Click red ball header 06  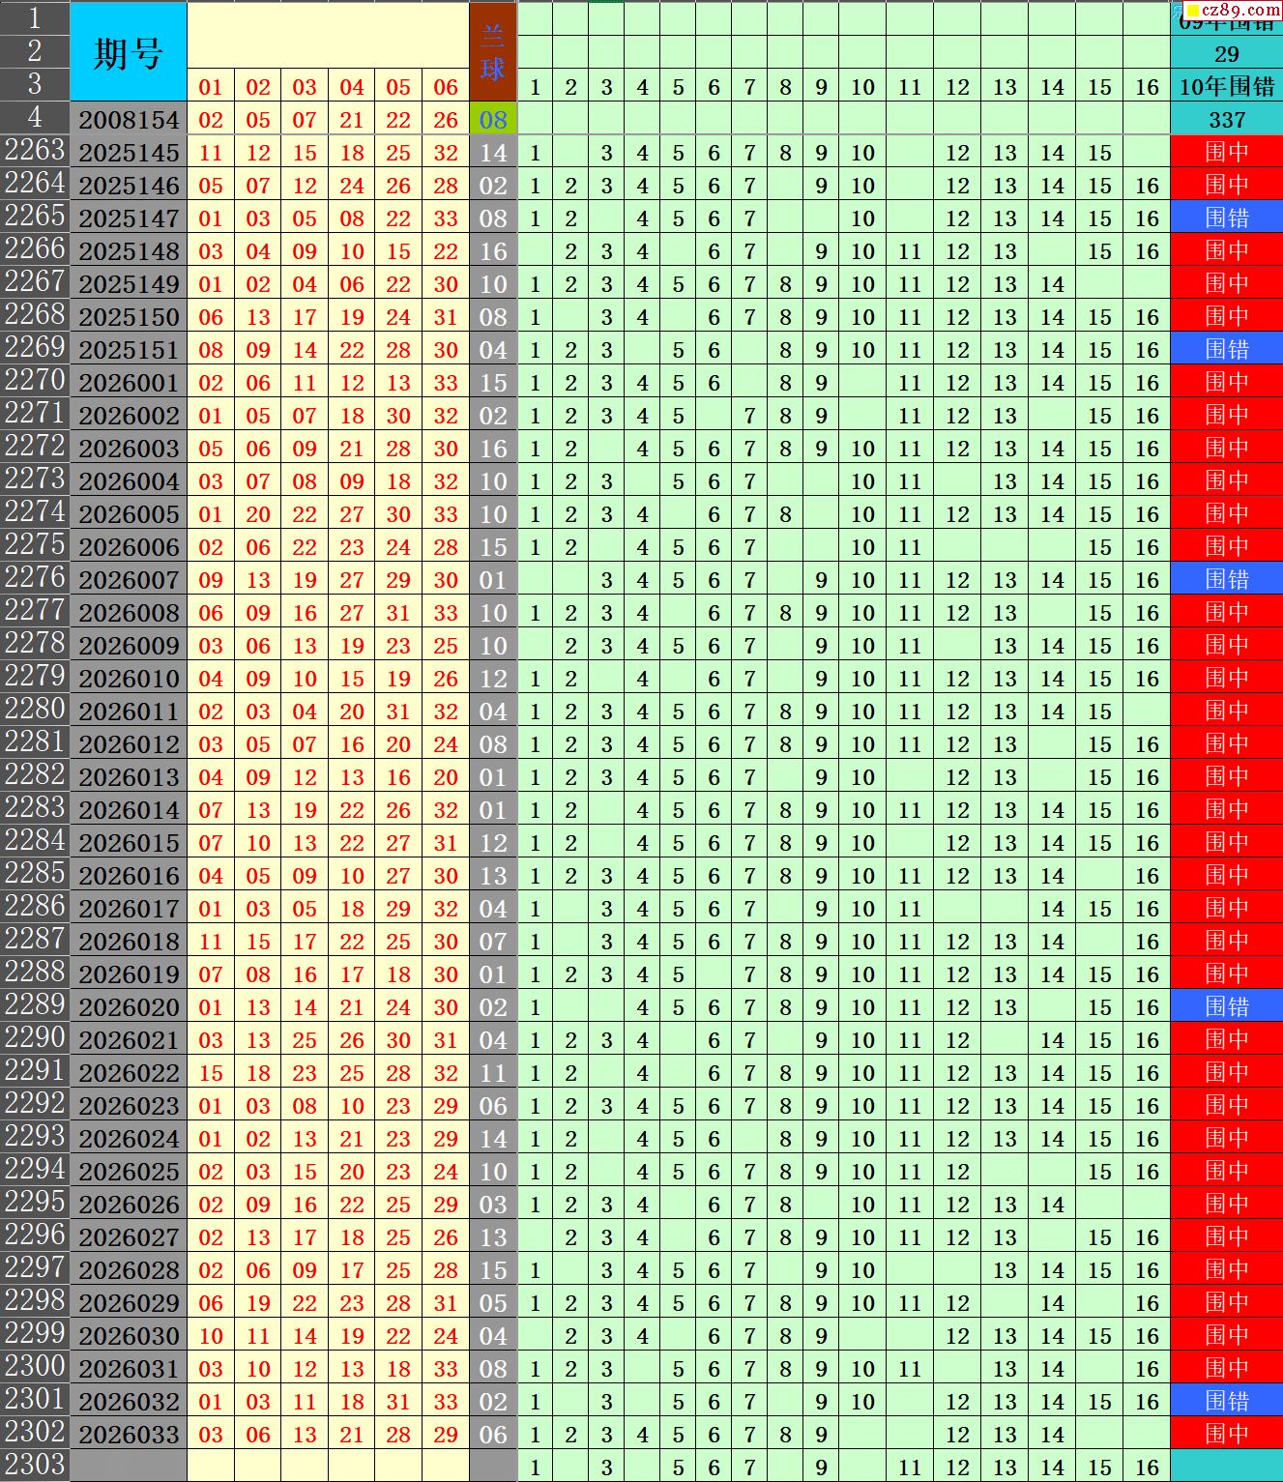point(446,86)
